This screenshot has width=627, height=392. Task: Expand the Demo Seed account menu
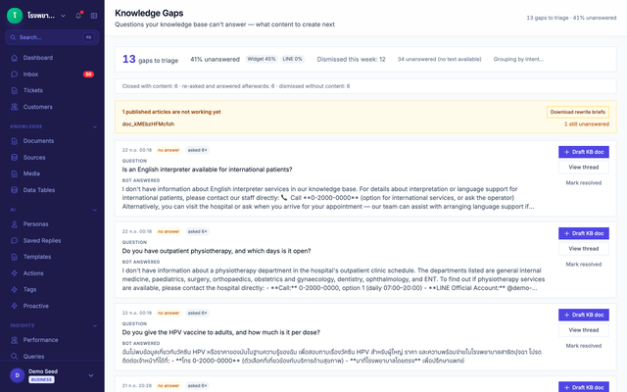(91, 375)
